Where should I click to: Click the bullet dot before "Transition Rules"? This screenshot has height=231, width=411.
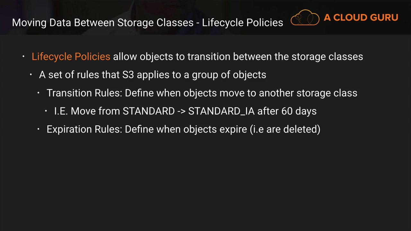click(x=39, y=93)
